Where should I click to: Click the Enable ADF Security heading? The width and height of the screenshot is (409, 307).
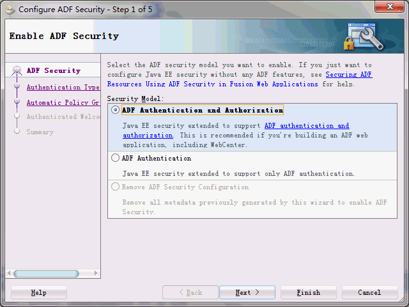pos(64,36)
